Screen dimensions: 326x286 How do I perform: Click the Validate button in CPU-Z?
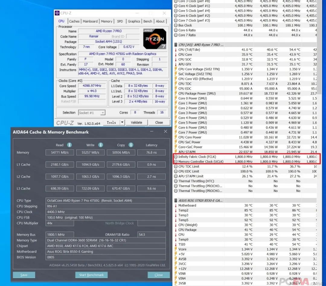pos(136,122)
